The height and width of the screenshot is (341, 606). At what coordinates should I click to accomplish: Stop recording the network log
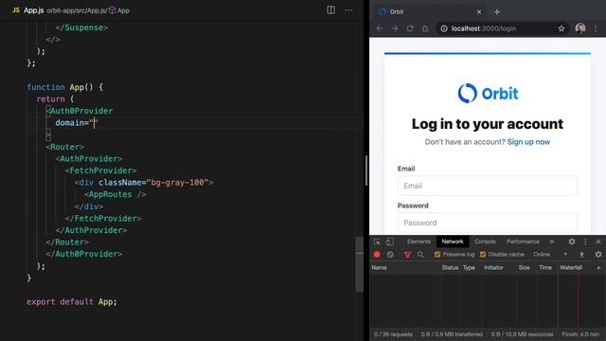coord(377,255)
